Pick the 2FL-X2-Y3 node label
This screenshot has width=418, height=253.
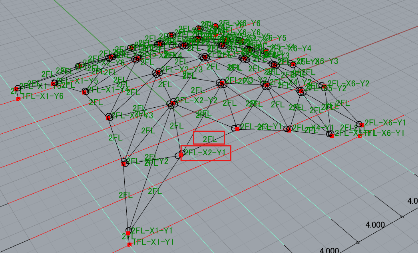tap(182, 69)
